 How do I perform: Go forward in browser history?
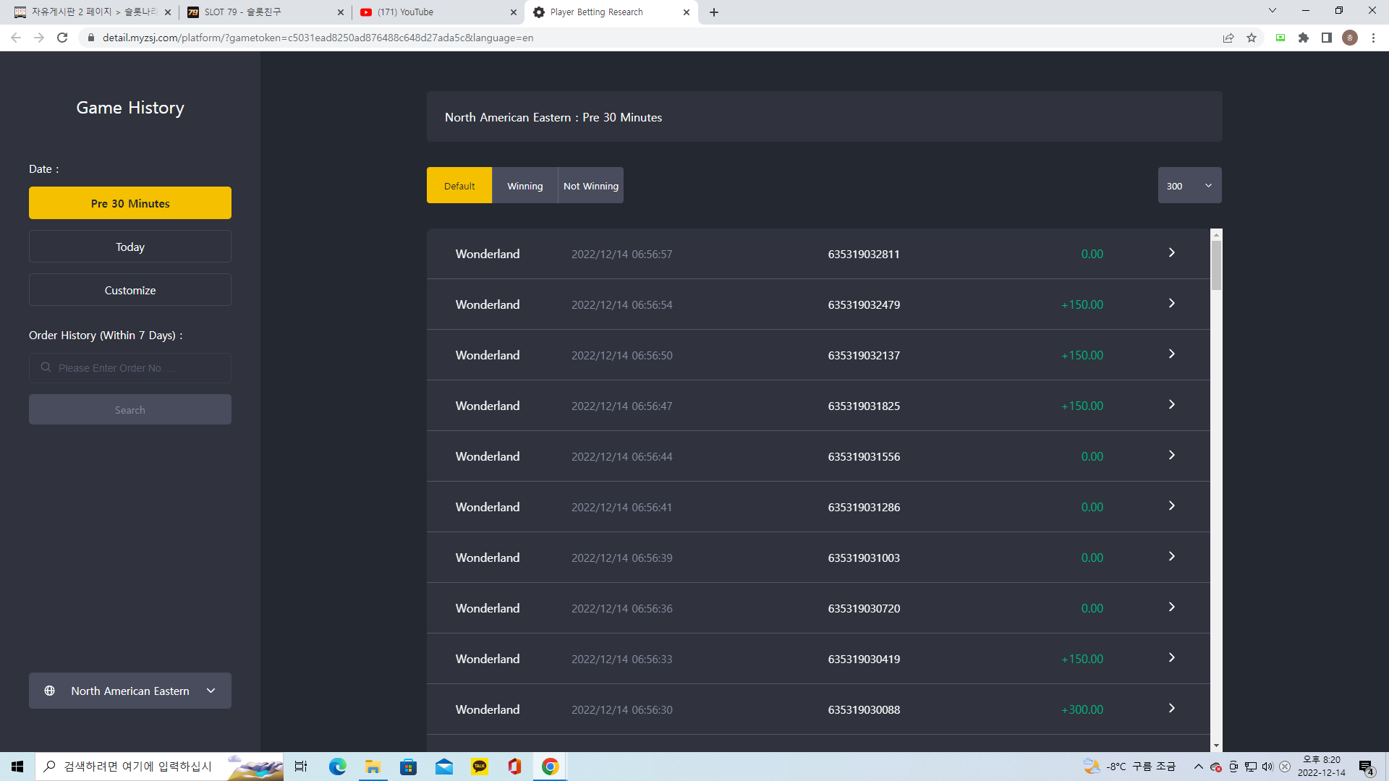click(x=39, y=38)
